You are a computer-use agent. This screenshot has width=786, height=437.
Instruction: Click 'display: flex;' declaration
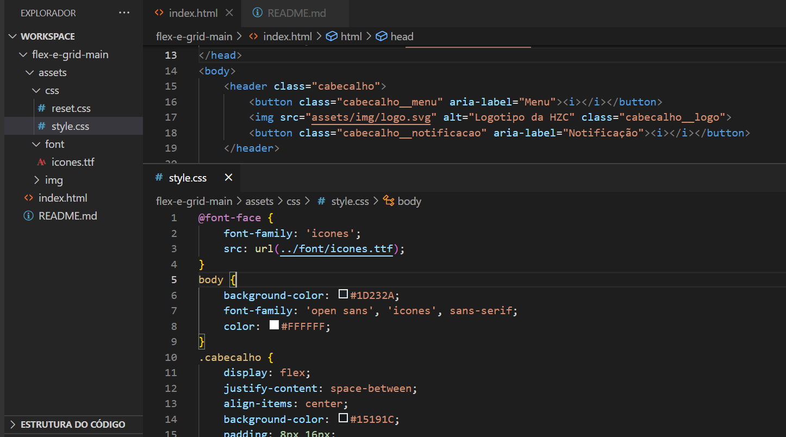pyautogui.click(x=267, y=372)
